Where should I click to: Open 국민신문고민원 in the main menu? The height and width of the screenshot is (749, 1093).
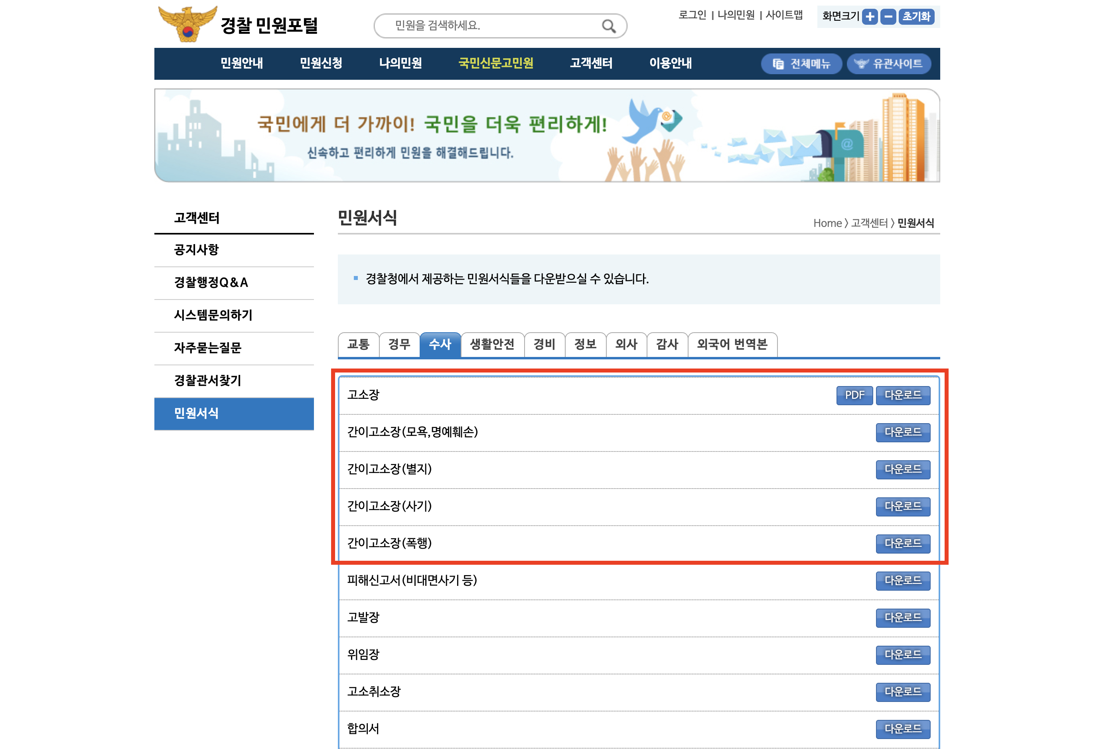(x=496, y=63)
